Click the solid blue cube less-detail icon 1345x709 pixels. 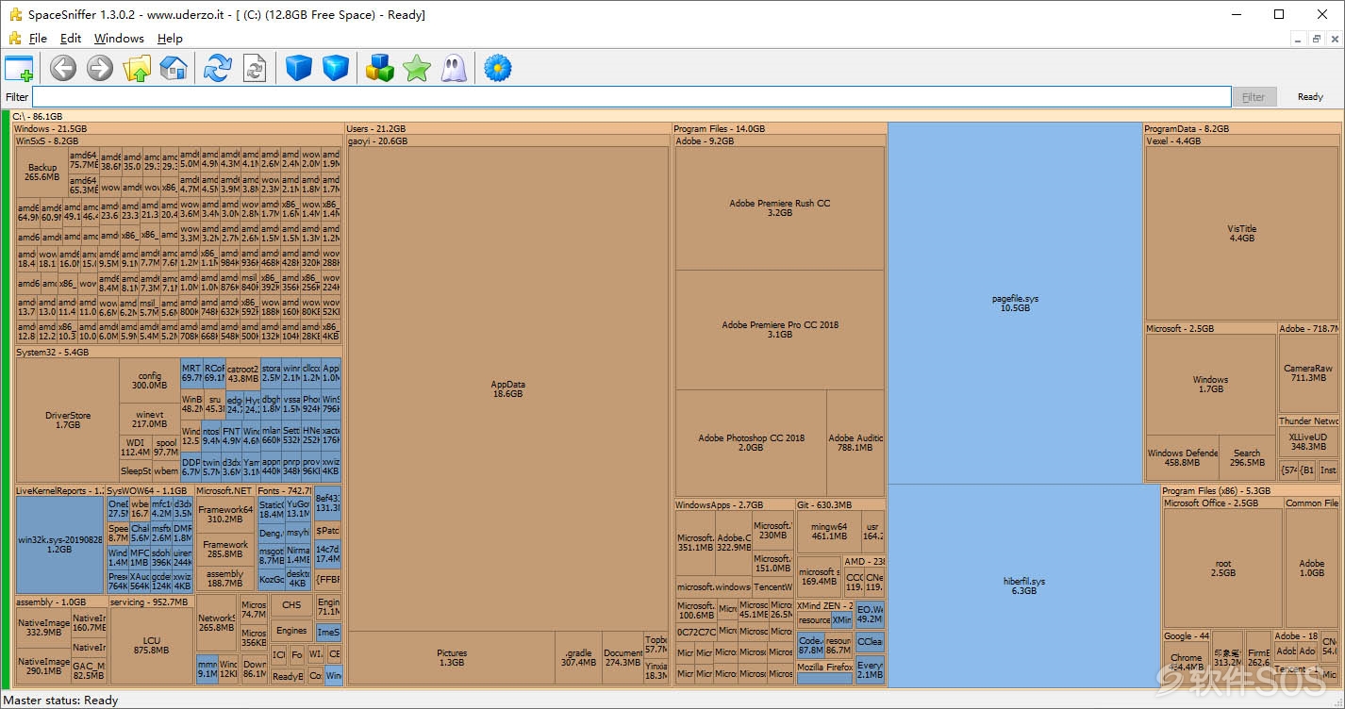[299, 68]
